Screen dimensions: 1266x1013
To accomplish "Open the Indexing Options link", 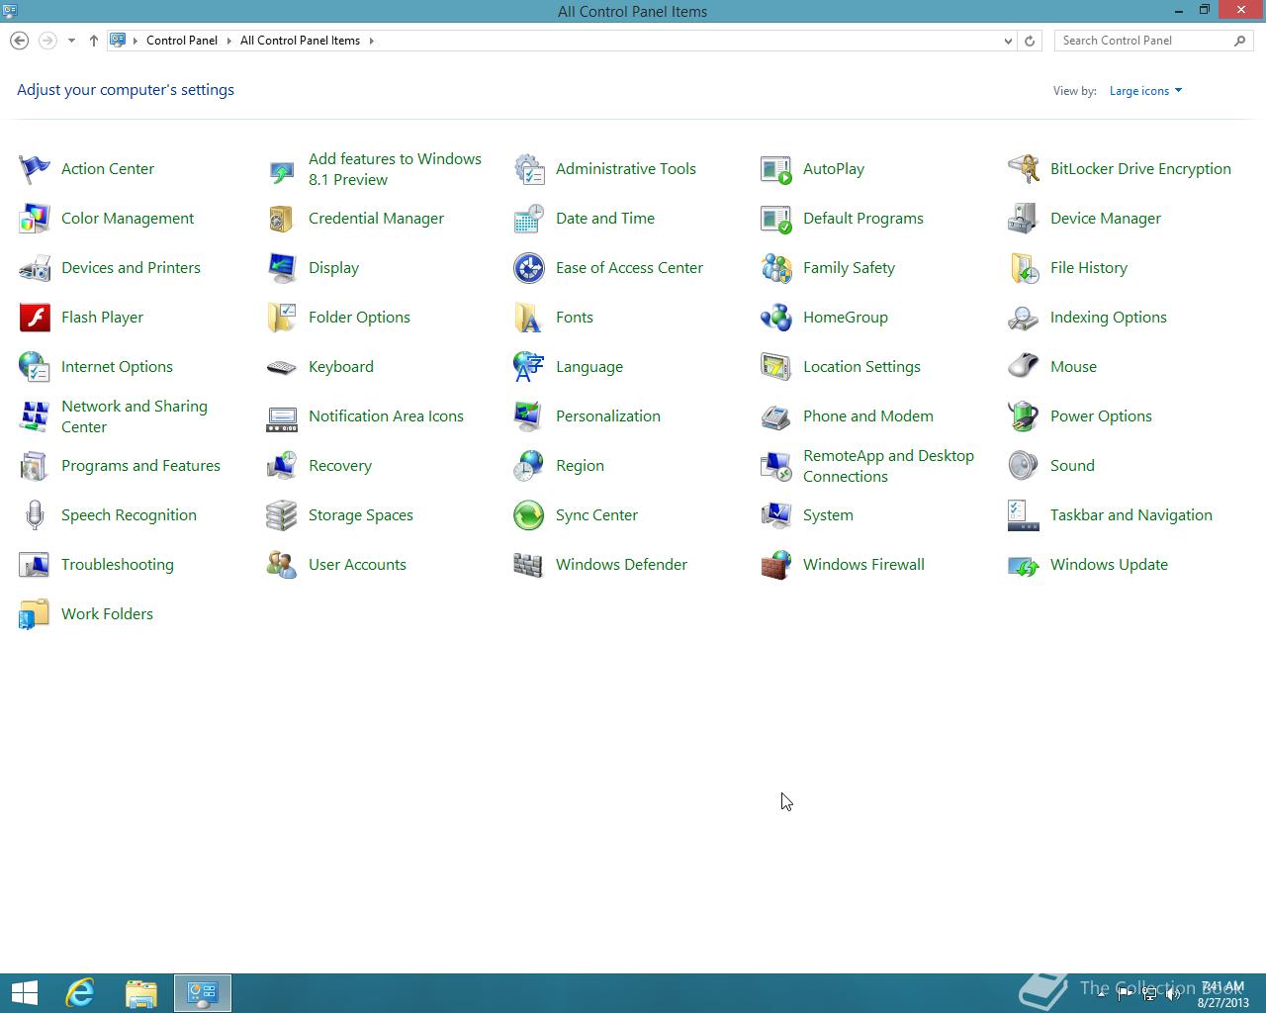I will (x=1109, y=318).
